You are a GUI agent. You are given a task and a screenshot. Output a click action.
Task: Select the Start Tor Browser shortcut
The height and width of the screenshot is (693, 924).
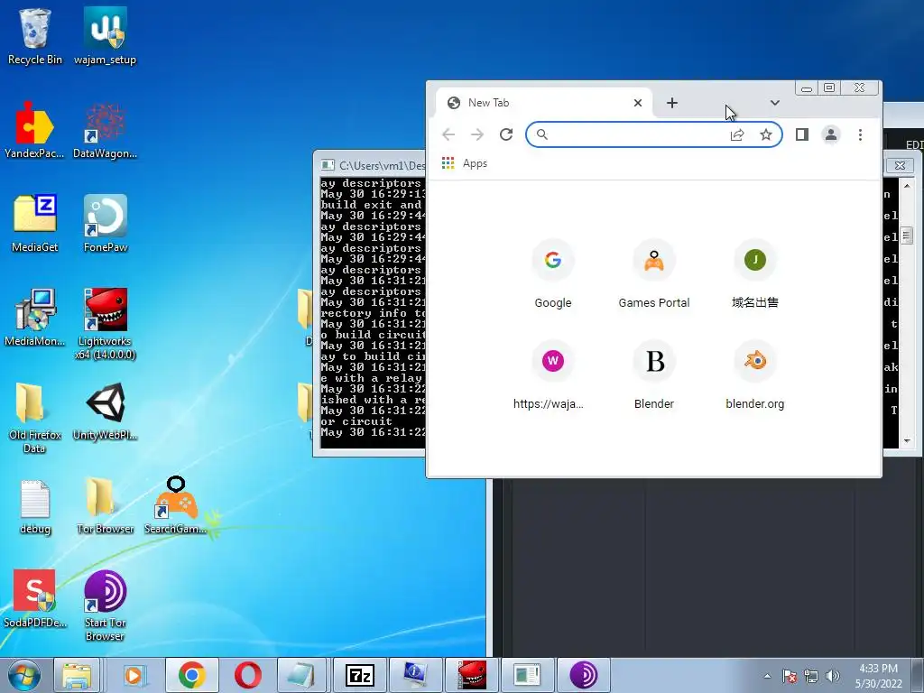click(x=105, y=605)
